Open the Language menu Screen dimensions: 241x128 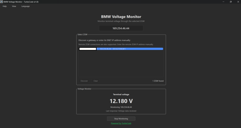(x=25, y=6)
